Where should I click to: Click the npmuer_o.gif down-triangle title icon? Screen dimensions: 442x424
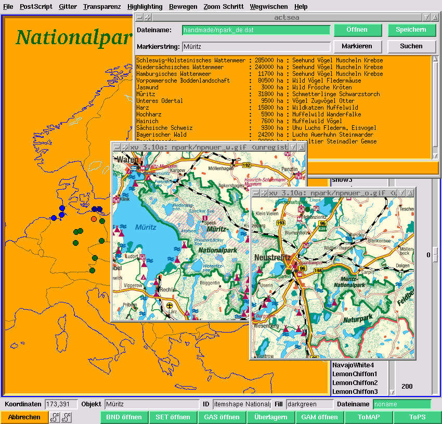[x=401, y=193]
